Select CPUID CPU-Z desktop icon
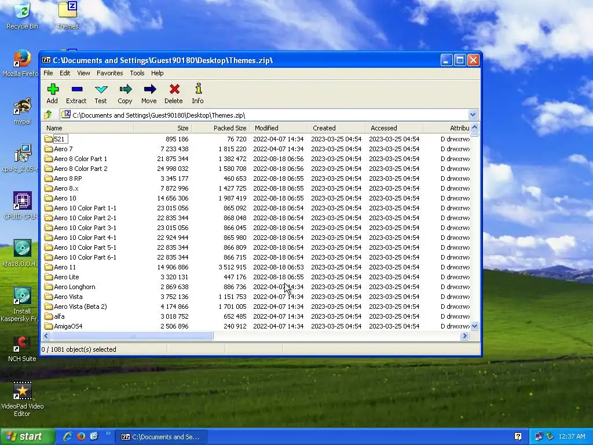This screenshot has width=593, height=445. 21,206
